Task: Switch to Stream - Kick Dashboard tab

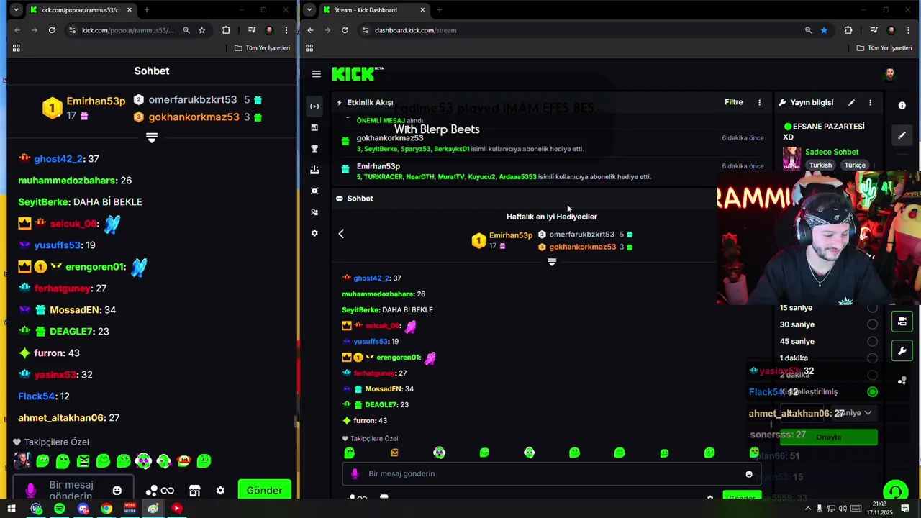Action: pyautogui.click(x=374, y=10)
